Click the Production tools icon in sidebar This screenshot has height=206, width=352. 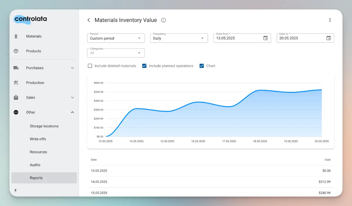click(16, 83)
